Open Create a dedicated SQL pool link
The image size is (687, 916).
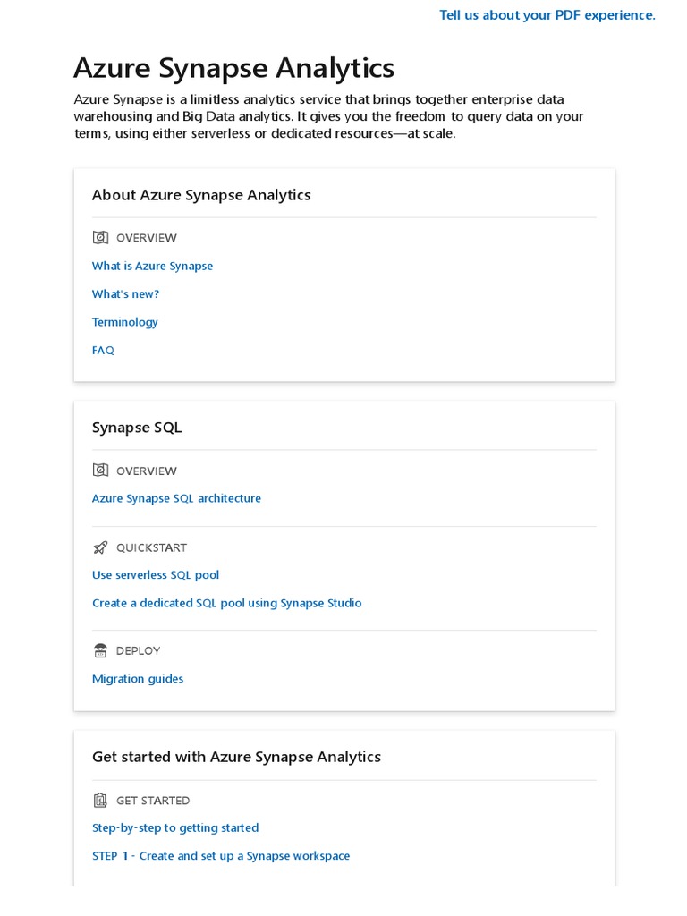[226, 604]
